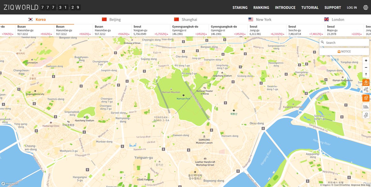Open the SUPPORT page
Image resolution: width=371 pixels, height=187 pixels.
coord(333,7)
